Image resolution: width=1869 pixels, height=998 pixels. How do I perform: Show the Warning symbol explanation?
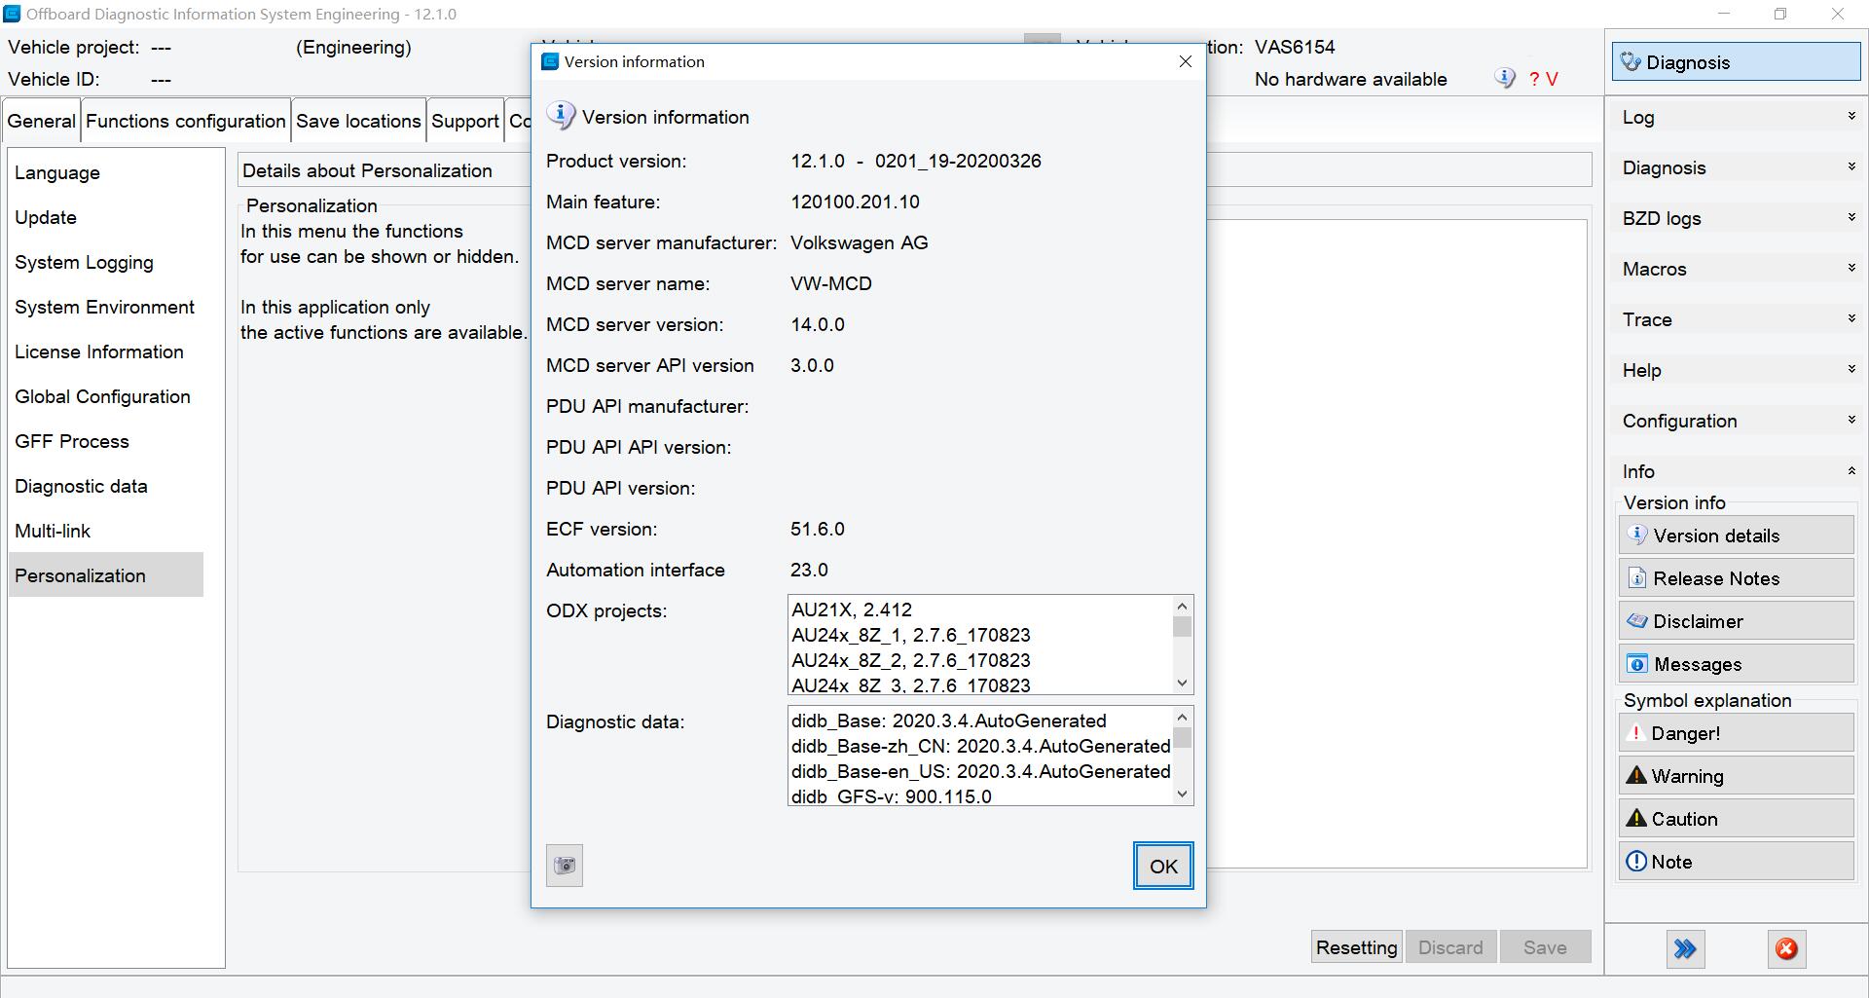[1737, 776]
